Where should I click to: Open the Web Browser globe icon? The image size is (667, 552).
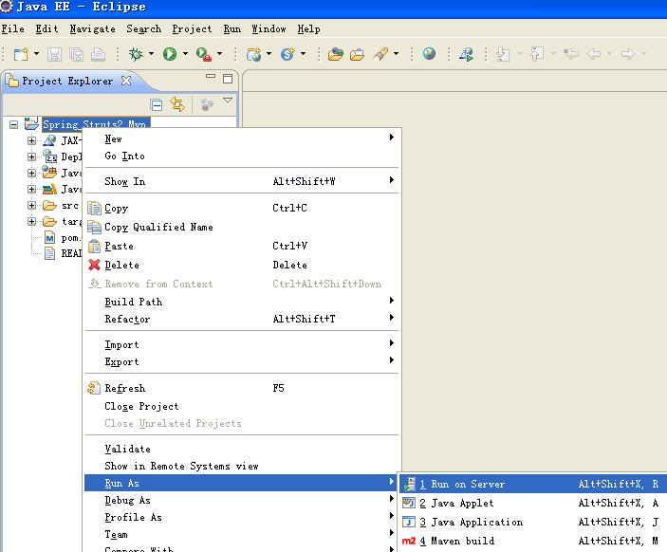429,53
